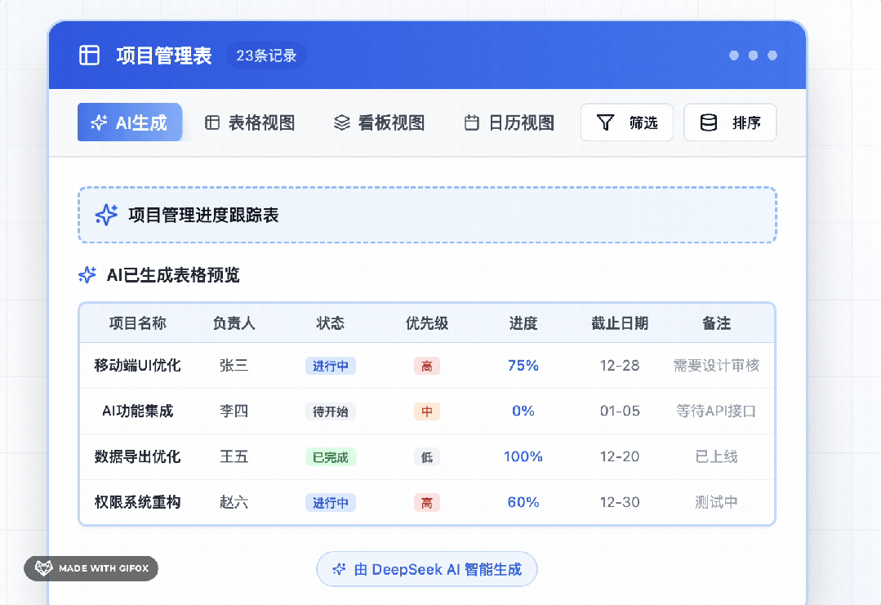
Task: Click 高 priority tag in 移动端UI优化 row
Action: coord(427,366)
